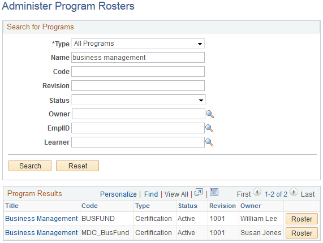Click into the Owner input field
The image size is (323, 243).
tap(139, 114)
